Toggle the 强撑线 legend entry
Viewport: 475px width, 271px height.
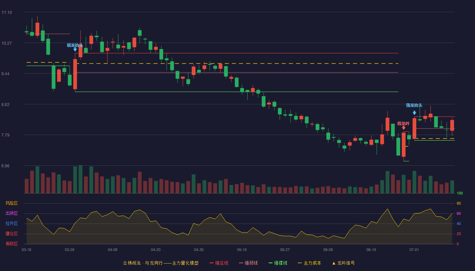pyautogui.click(x=278, y=263)
